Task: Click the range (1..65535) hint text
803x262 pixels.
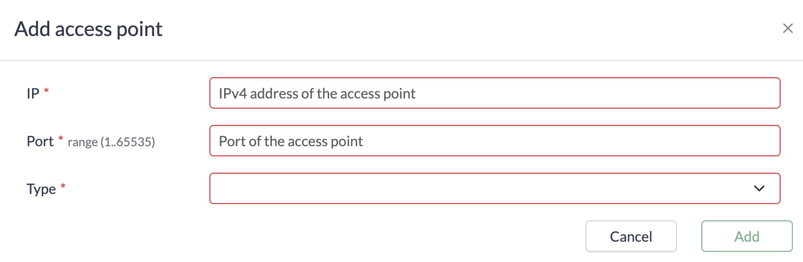Action: click(x=111, y=142)
